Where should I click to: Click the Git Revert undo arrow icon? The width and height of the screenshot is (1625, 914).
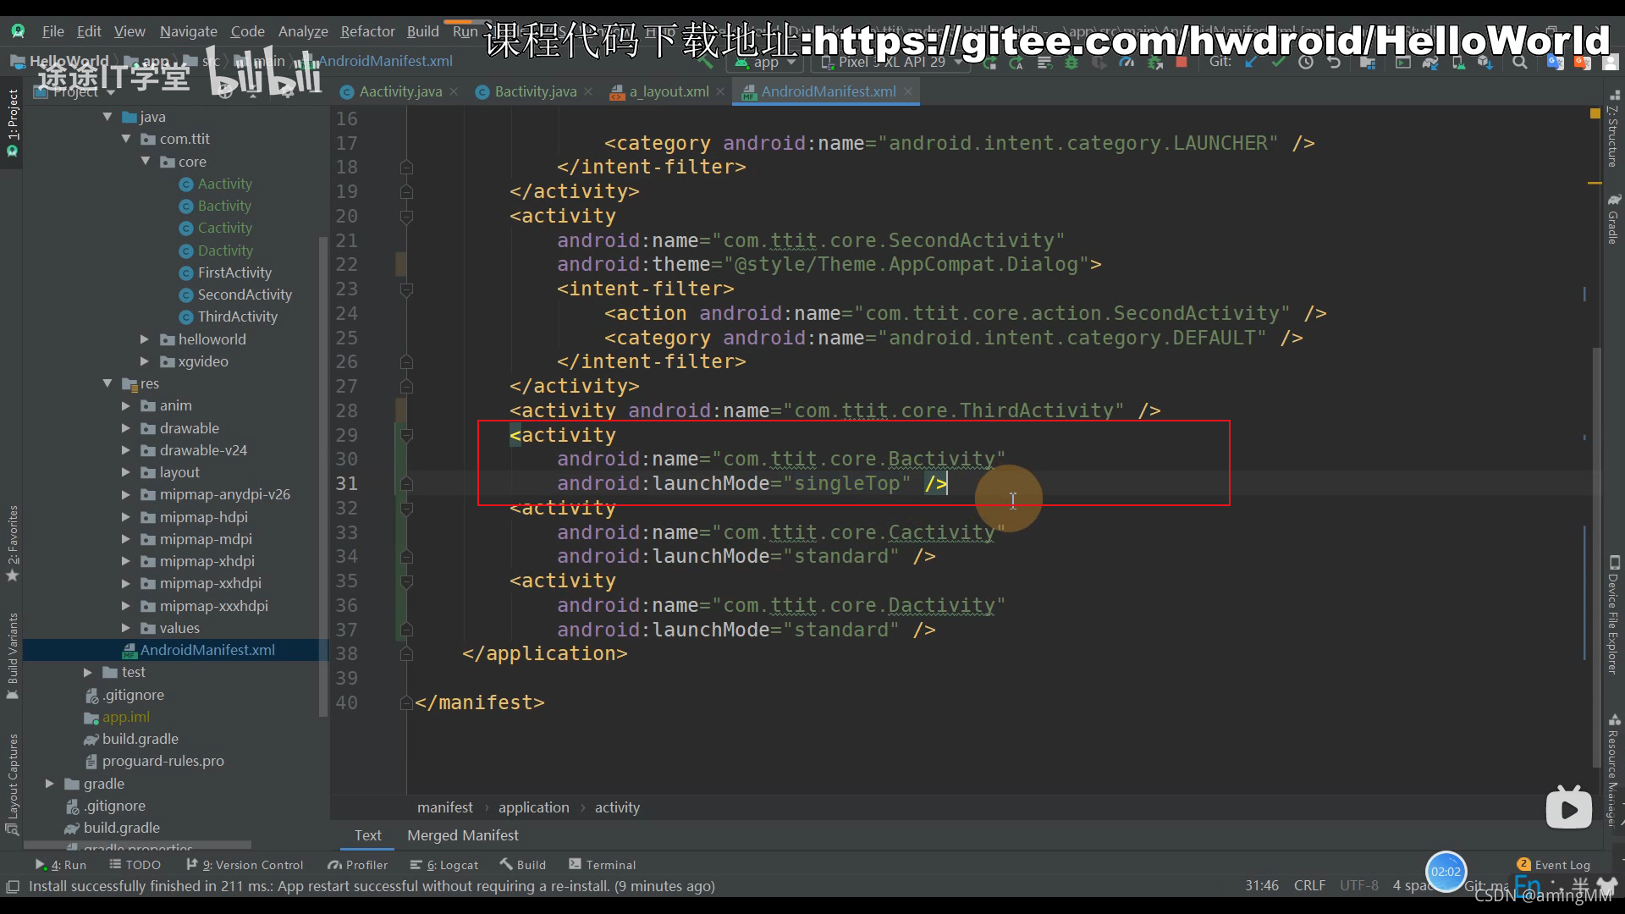[x=1334, y=63]
